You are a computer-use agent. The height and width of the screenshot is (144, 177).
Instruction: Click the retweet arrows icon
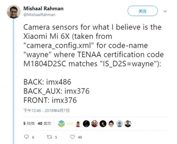point(50,137)
